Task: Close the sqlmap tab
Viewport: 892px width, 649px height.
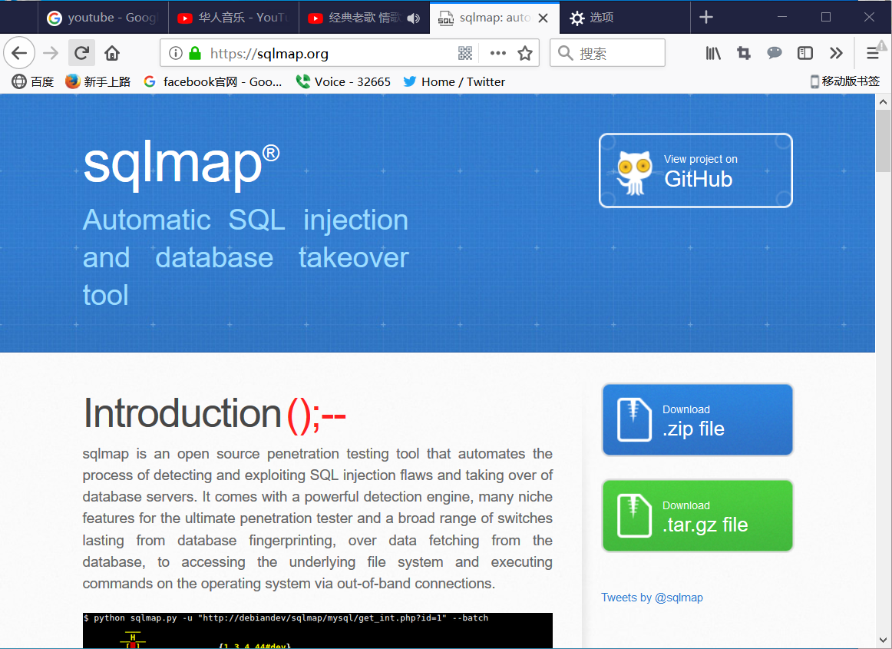Action: pos(543,18)
